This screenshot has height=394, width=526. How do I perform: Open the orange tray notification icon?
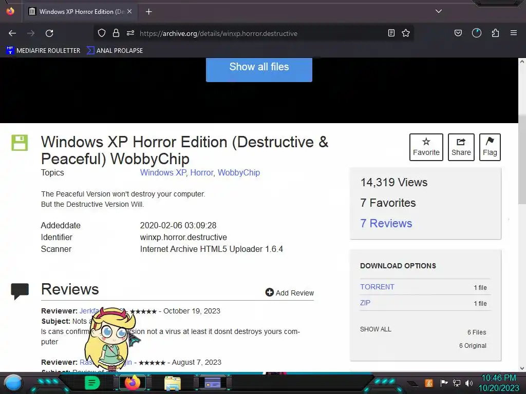pyautogui.click(x=428, y=383)
